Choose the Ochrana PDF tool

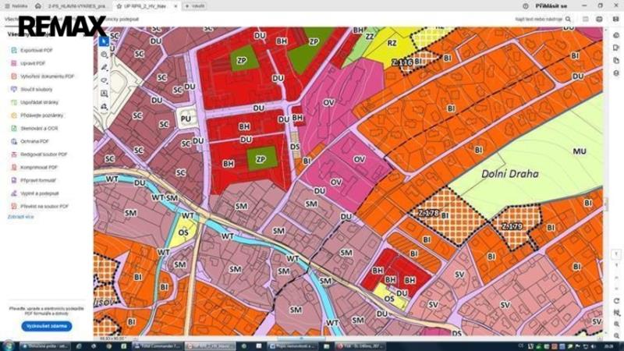pos(34,141)
